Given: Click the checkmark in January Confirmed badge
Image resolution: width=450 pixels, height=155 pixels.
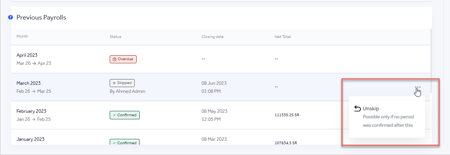Looking at the screenshot, I should tap(114, 143).
